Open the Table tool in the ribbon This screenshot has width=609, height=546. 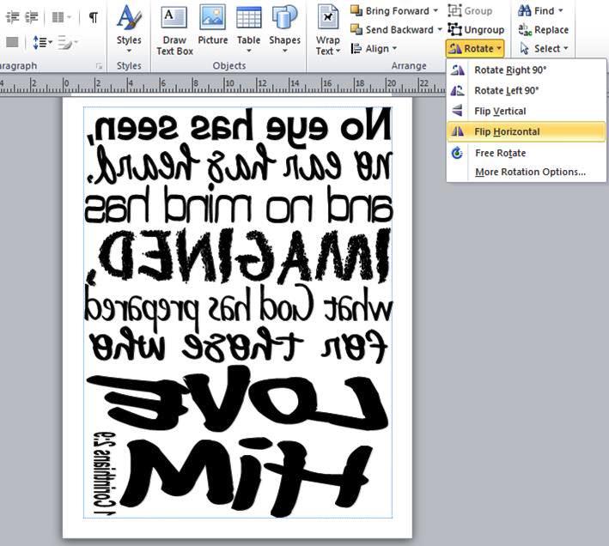pos(249,27)
